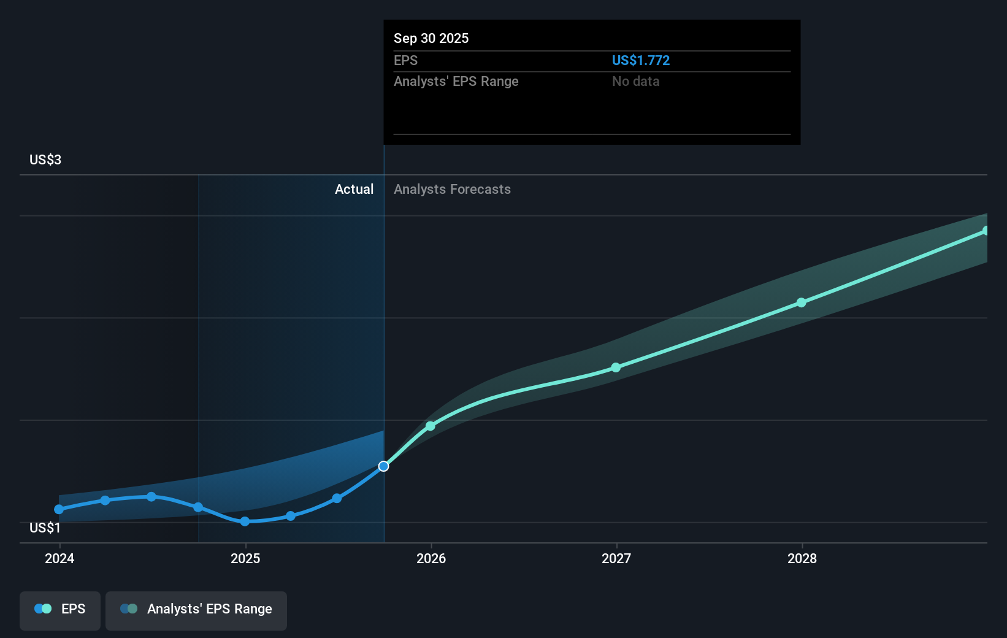
Task: Click the "No data" text in tooltip
Action: [x=635, y=82]
